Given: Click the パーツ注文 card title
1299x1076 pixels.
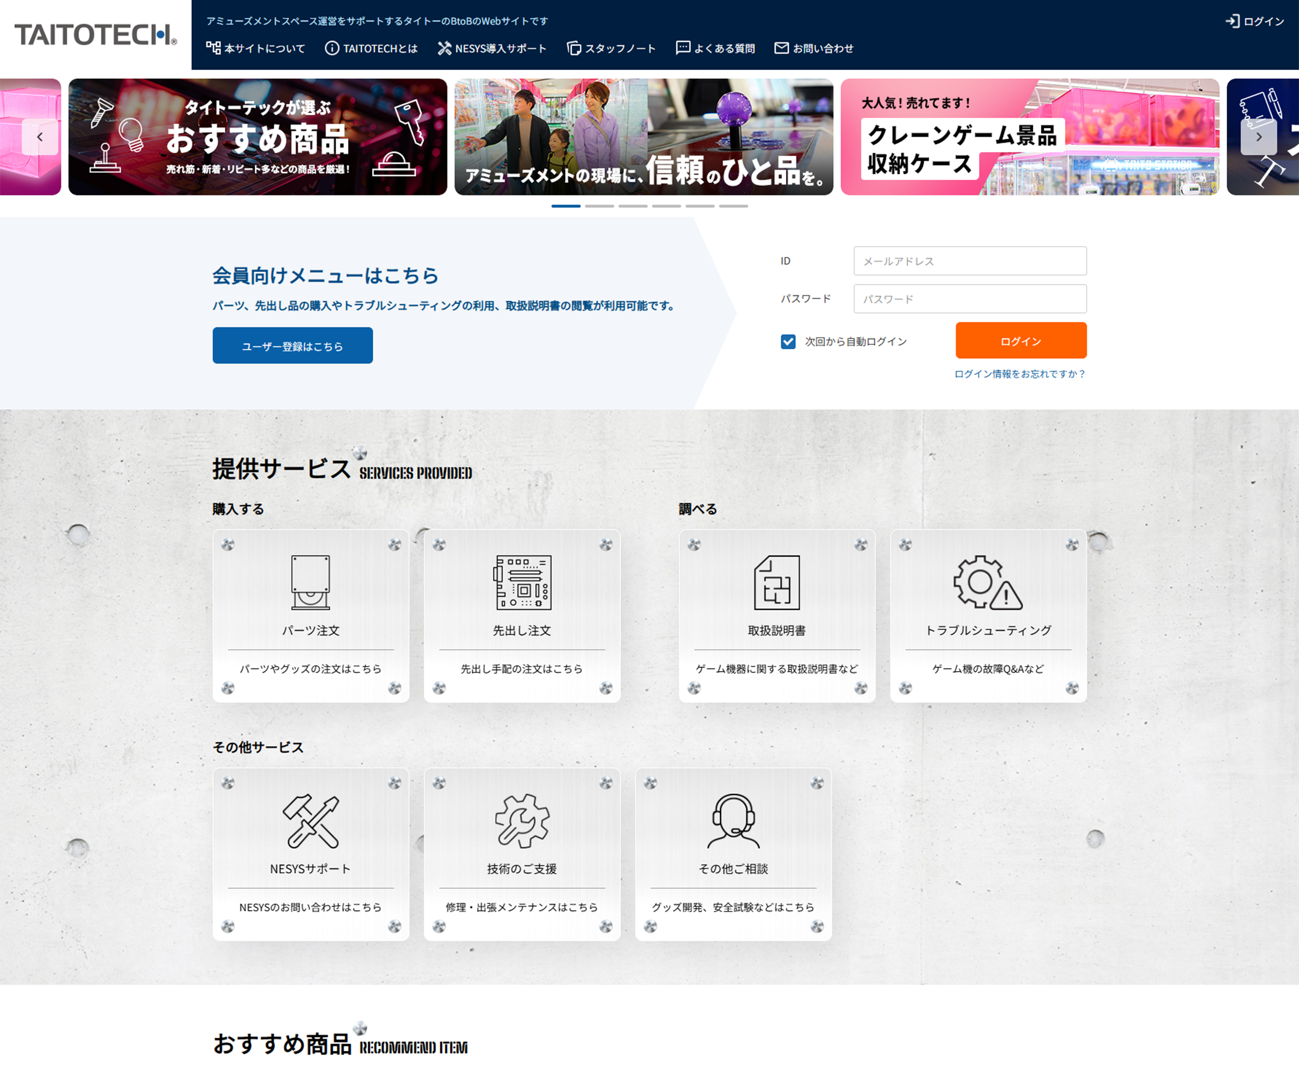Looking at the screenshot, I should pyautogui.click(x=310, y=630).
